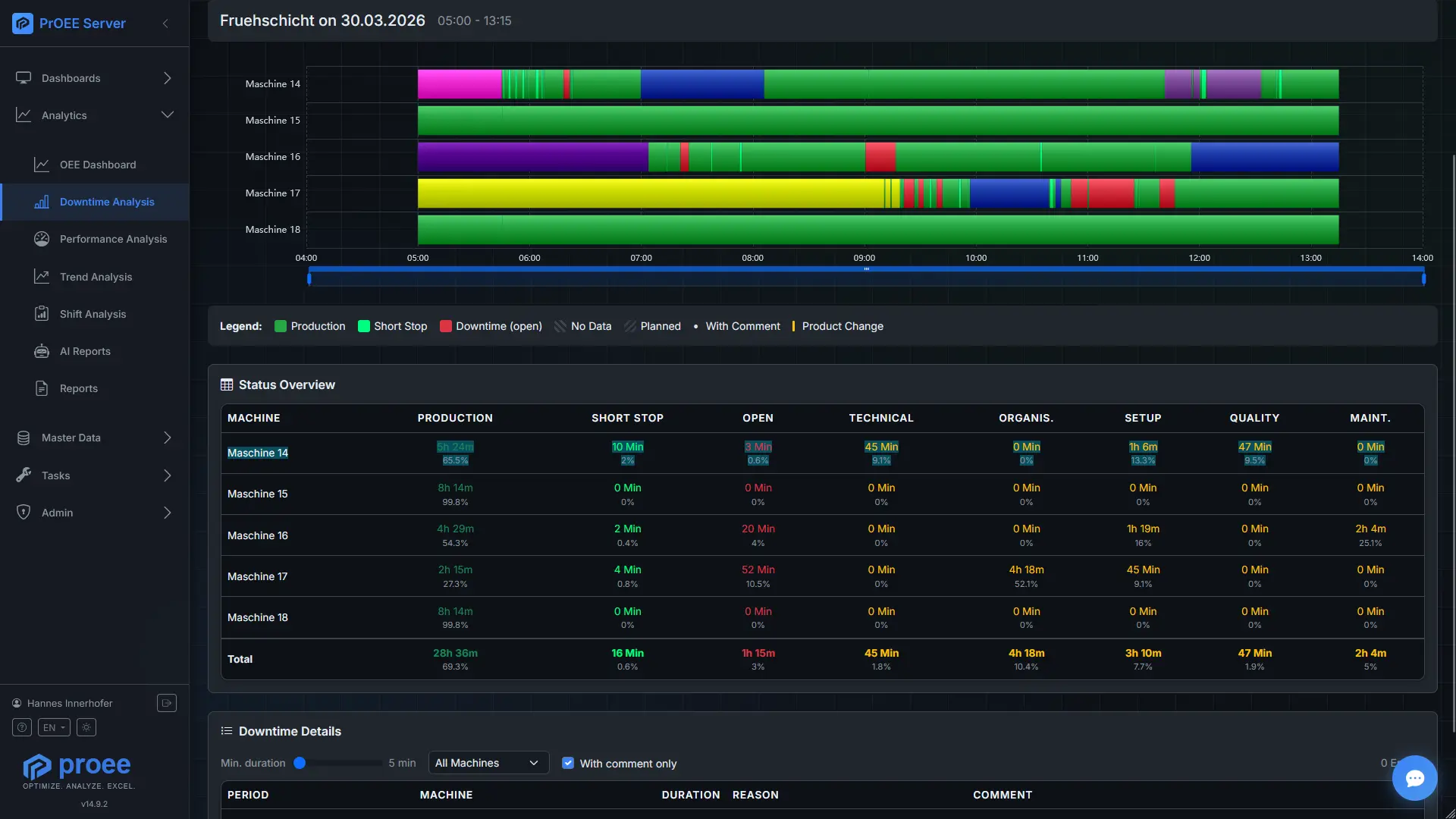Open the EN language dropdown
This screenshot has height=819, width=1456.
tap(54, 727)
